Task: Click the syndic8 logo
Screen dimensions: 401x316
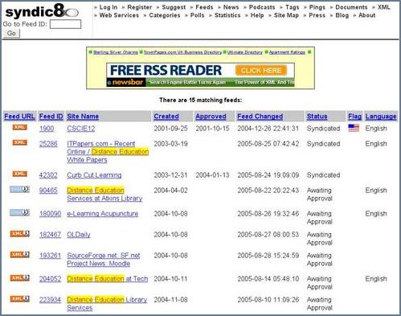Action: [42, 11]
